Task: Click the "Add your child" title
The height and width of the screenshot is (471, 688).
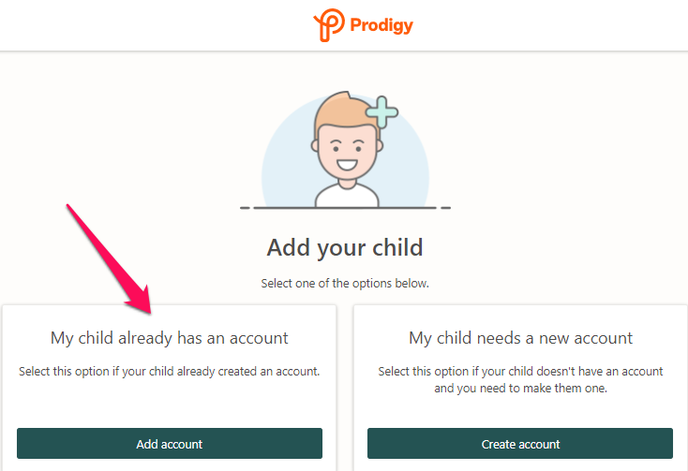Action: click(x=345, y=248)
